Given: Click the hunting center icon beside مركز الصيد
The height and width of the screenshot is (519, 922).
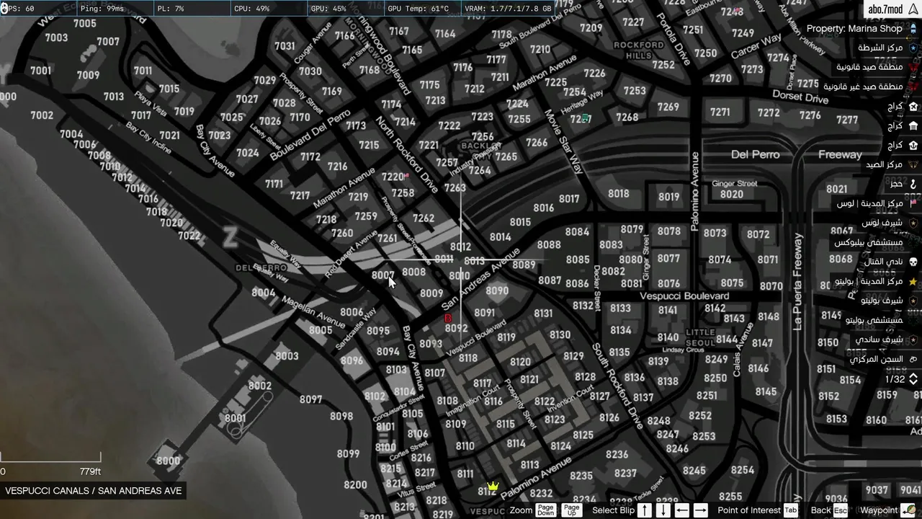Looking at the screenshot, I should [x=913, y=164].
